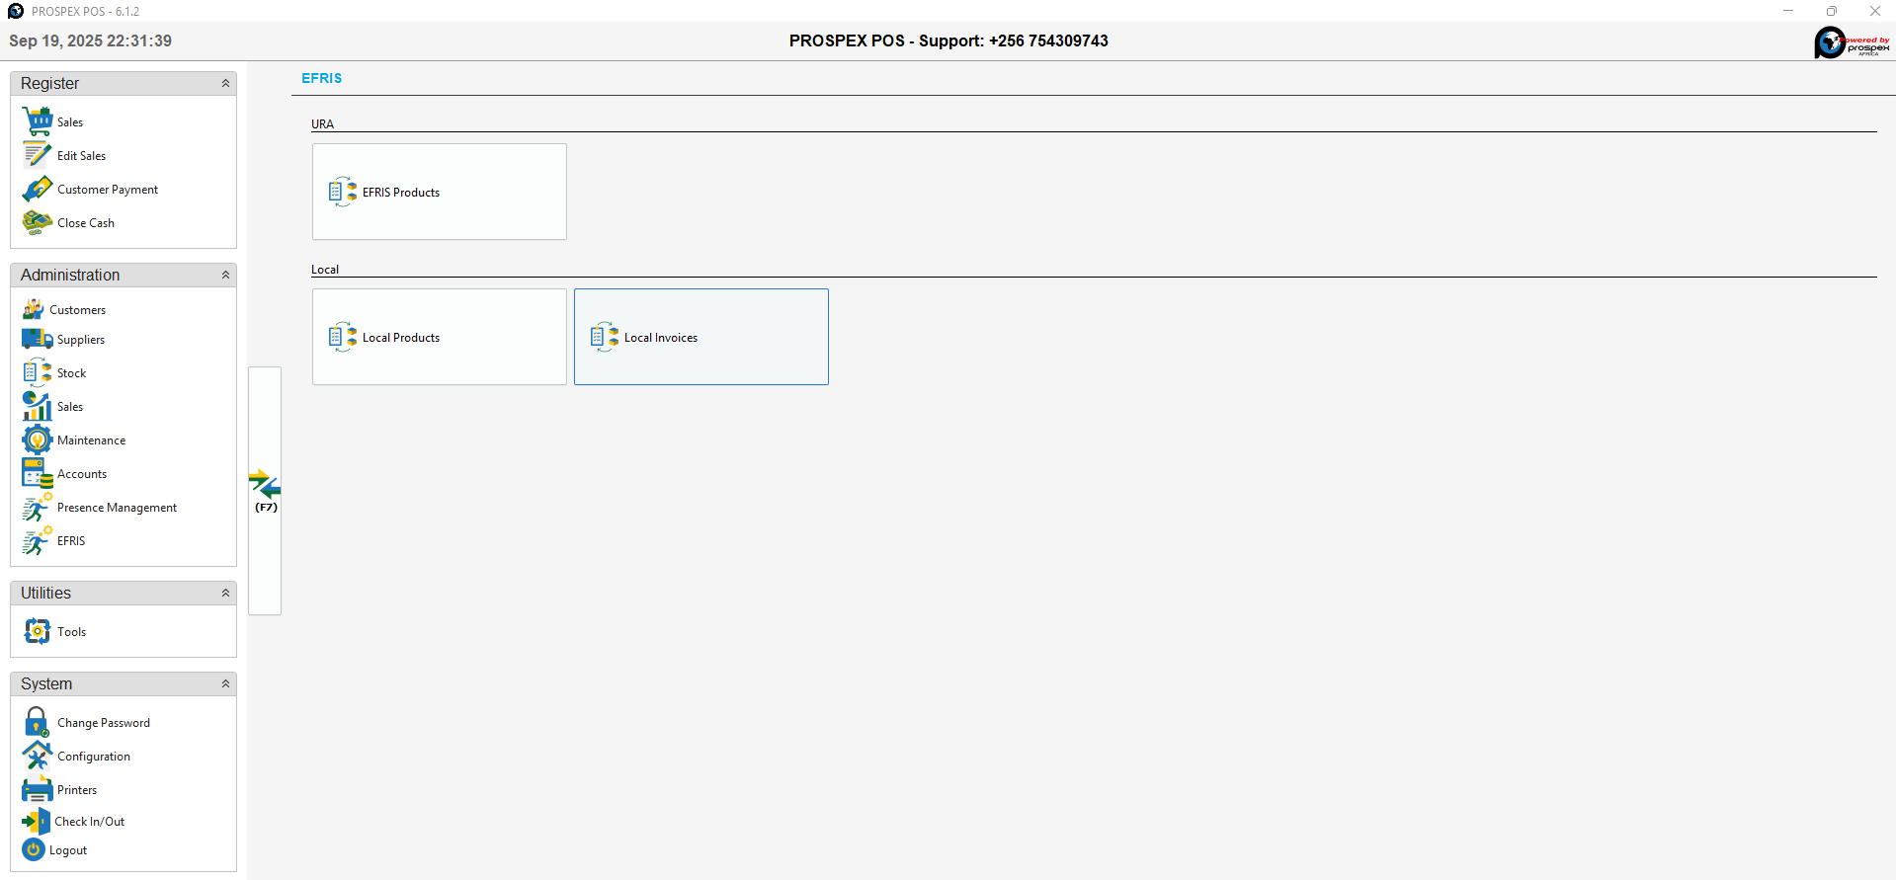Open the EFRIS Products tile
This screenshot has width=1896, height=880.
[x=440, y=192]
